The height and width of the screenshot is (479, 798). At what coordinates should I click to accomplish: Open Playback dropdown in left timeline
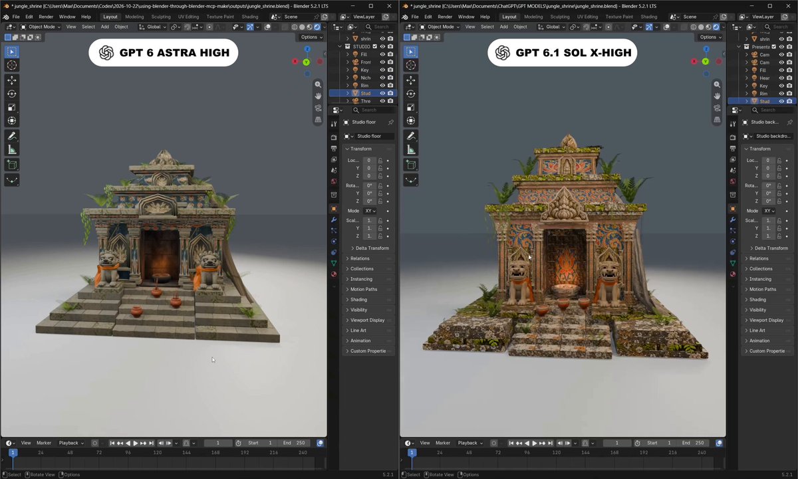pyautogui.click(x=70, y=442)
